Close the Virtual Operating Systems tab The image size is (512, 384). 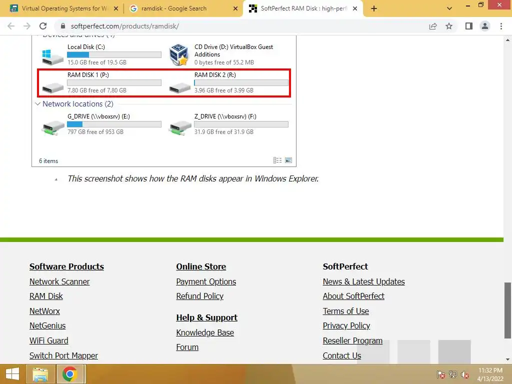coord(116,9)
